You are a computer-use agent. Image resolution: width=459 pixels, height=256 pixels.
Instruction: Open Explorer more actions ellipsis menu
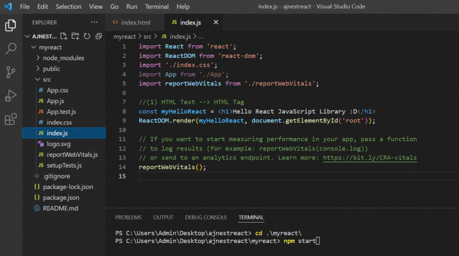[x=94, y=22]
